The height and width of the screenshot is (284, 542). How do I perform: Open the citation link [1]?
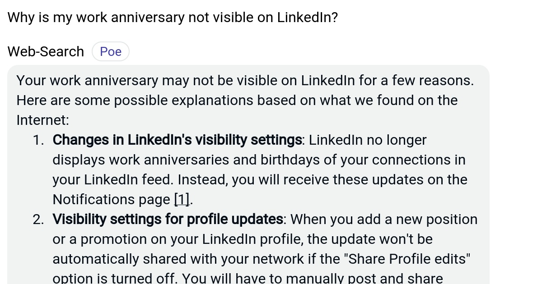coord(181,199)
